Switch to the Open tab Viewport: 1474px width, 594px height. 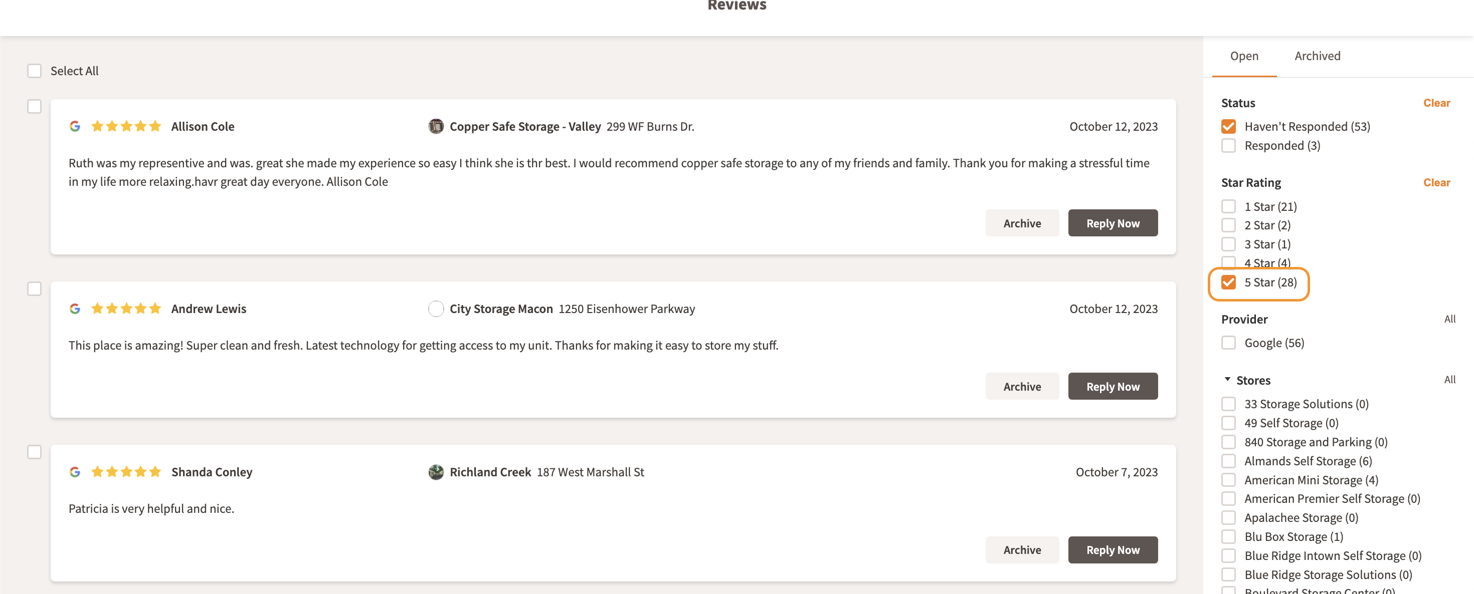coord(1243,56)
